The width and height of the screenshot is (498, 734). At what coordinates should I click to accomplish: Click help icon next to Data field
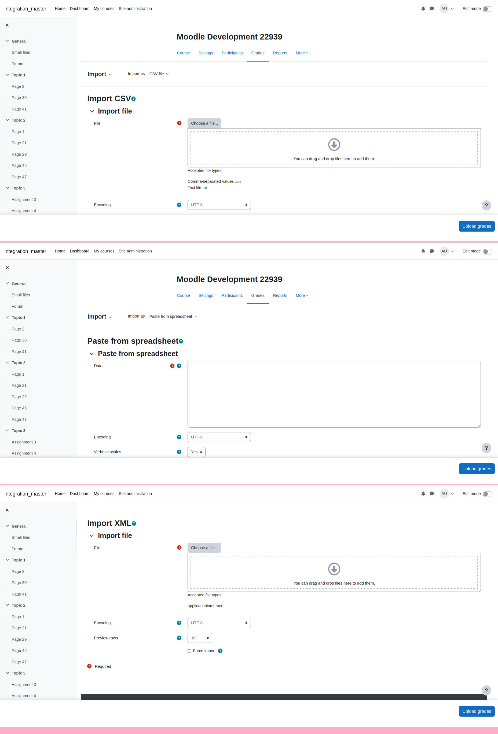(x=179, y=366)
